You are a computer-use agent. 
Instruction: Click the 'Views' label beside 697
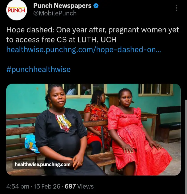[85, 186]
